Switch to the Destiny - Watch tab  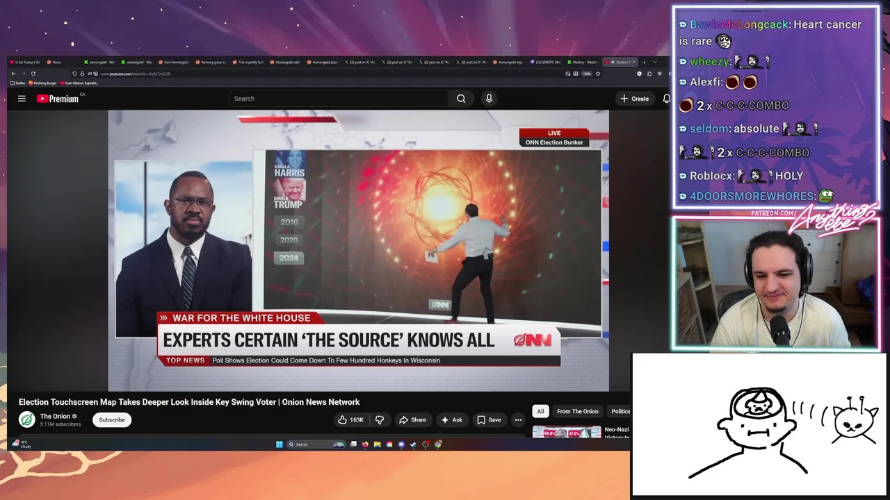tap(583, 62)
